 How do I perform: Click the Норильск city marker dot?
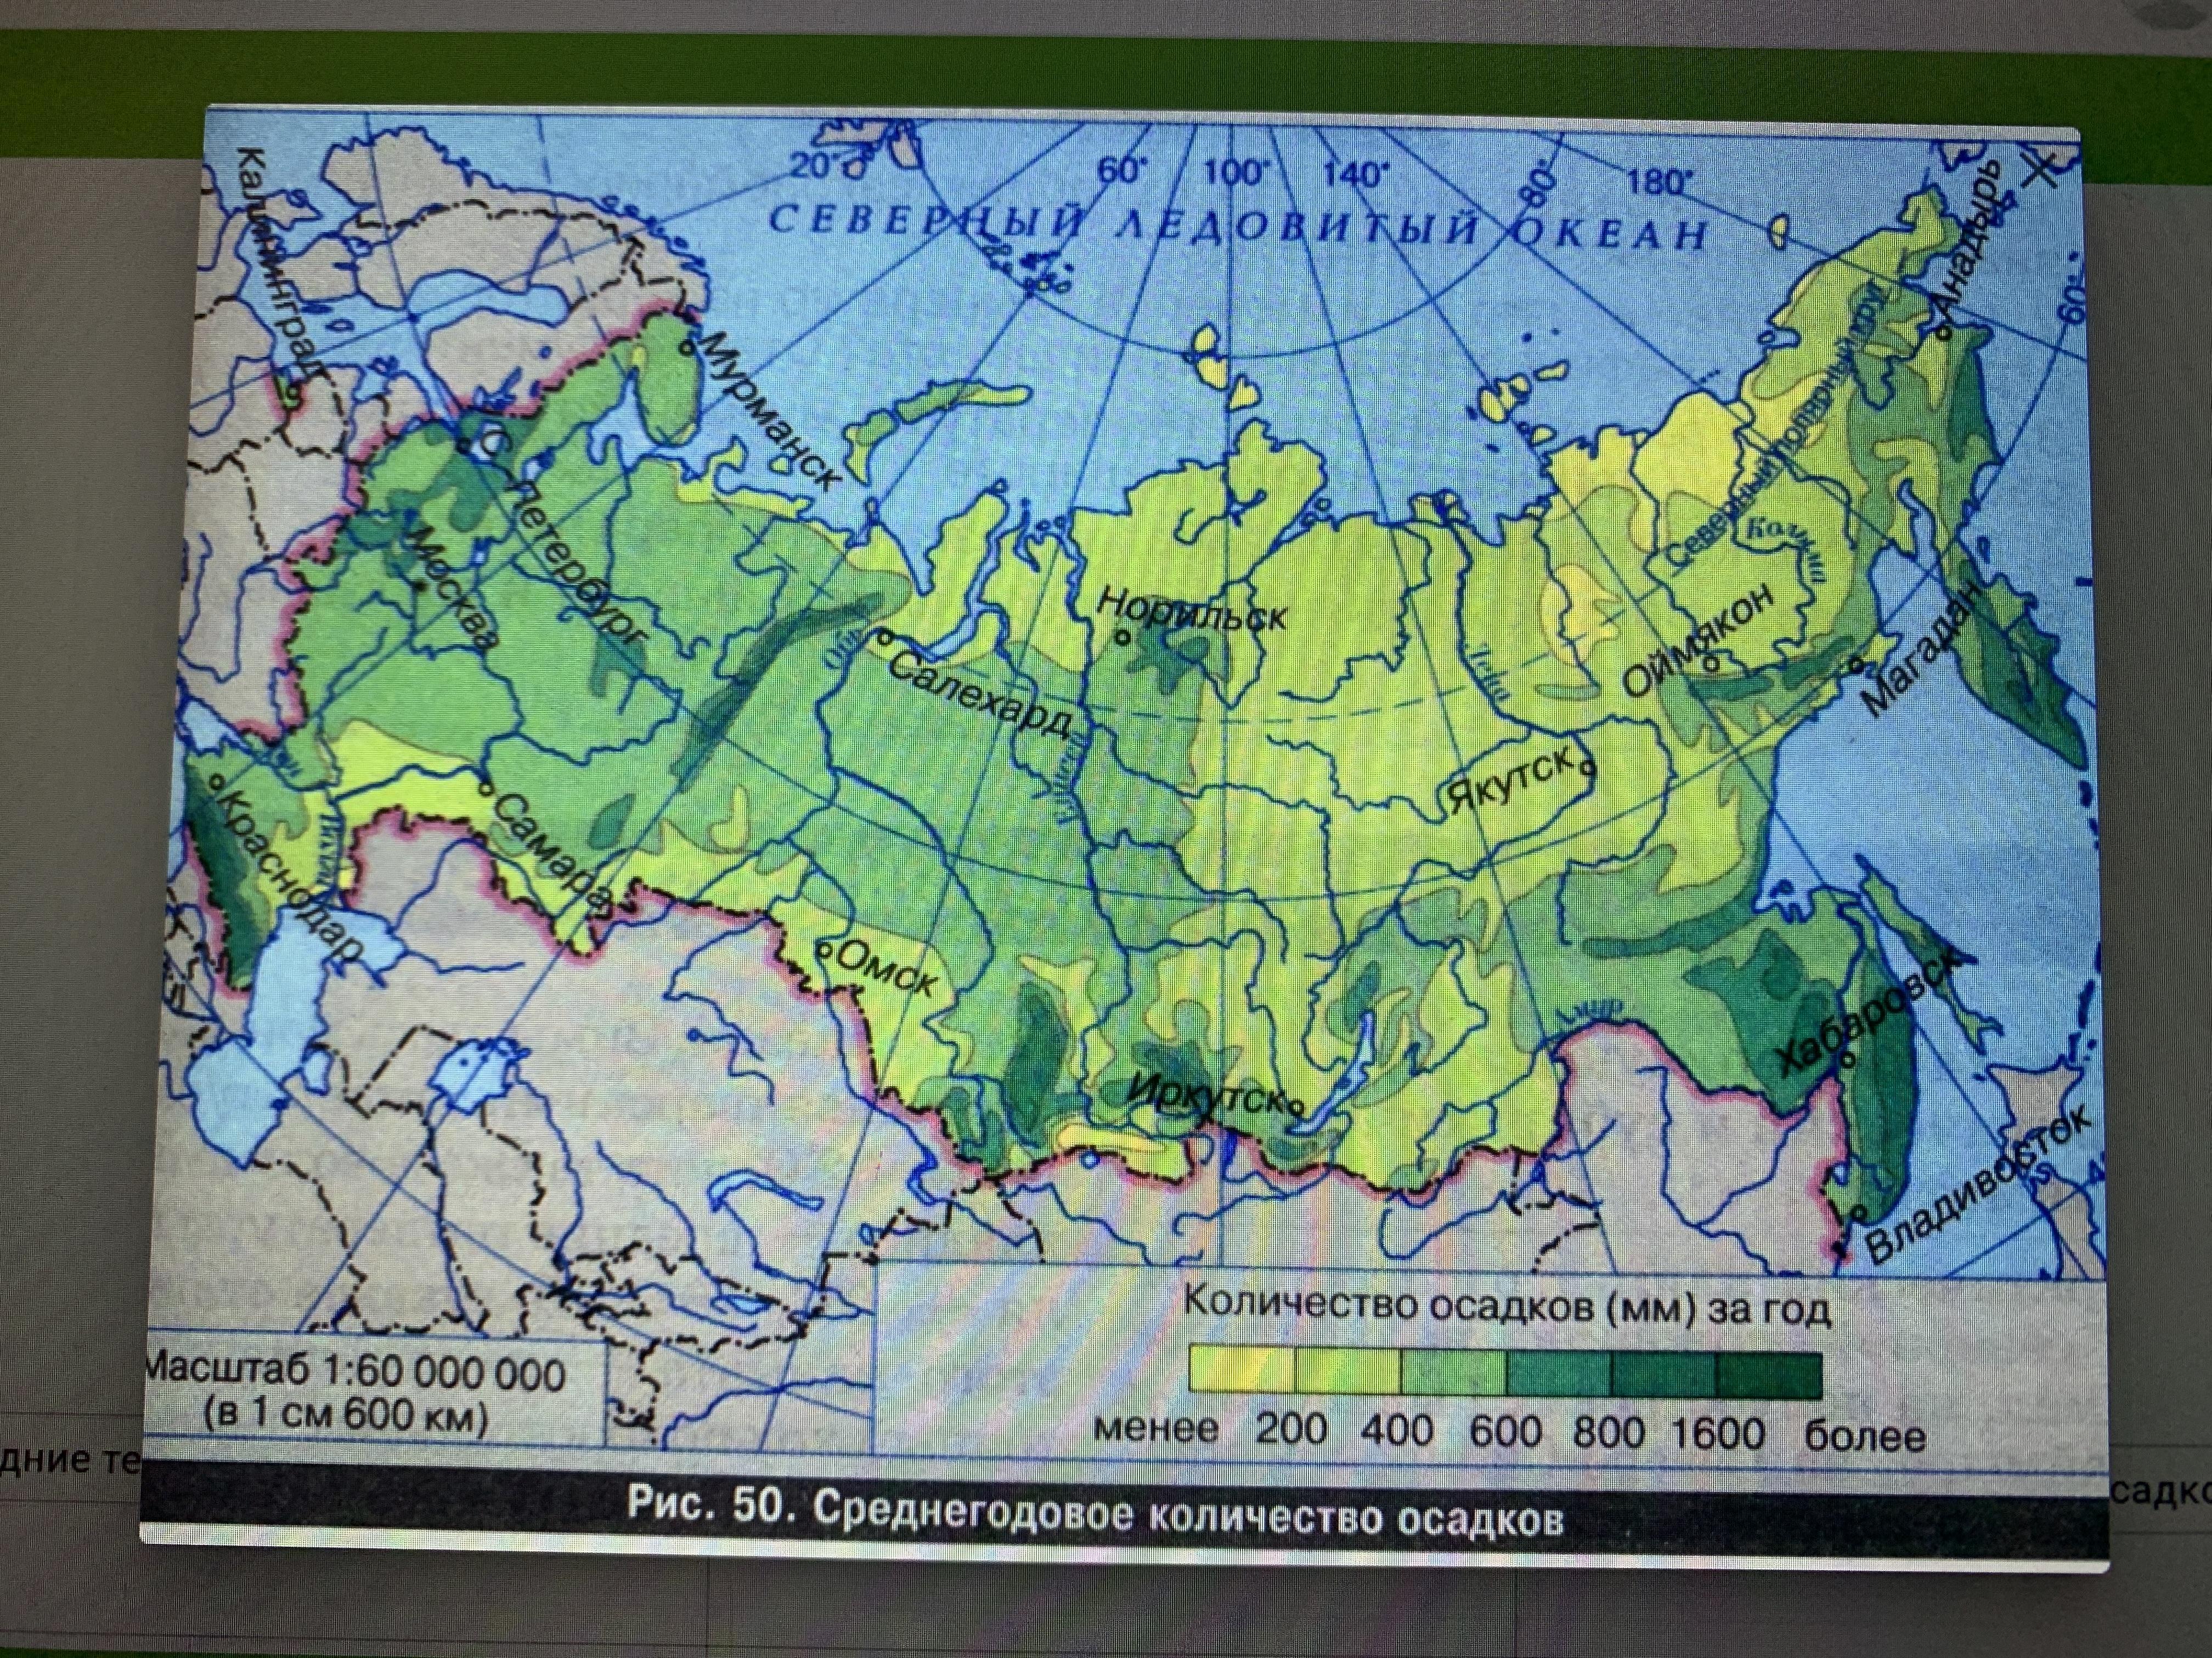tap(1123, 638)
